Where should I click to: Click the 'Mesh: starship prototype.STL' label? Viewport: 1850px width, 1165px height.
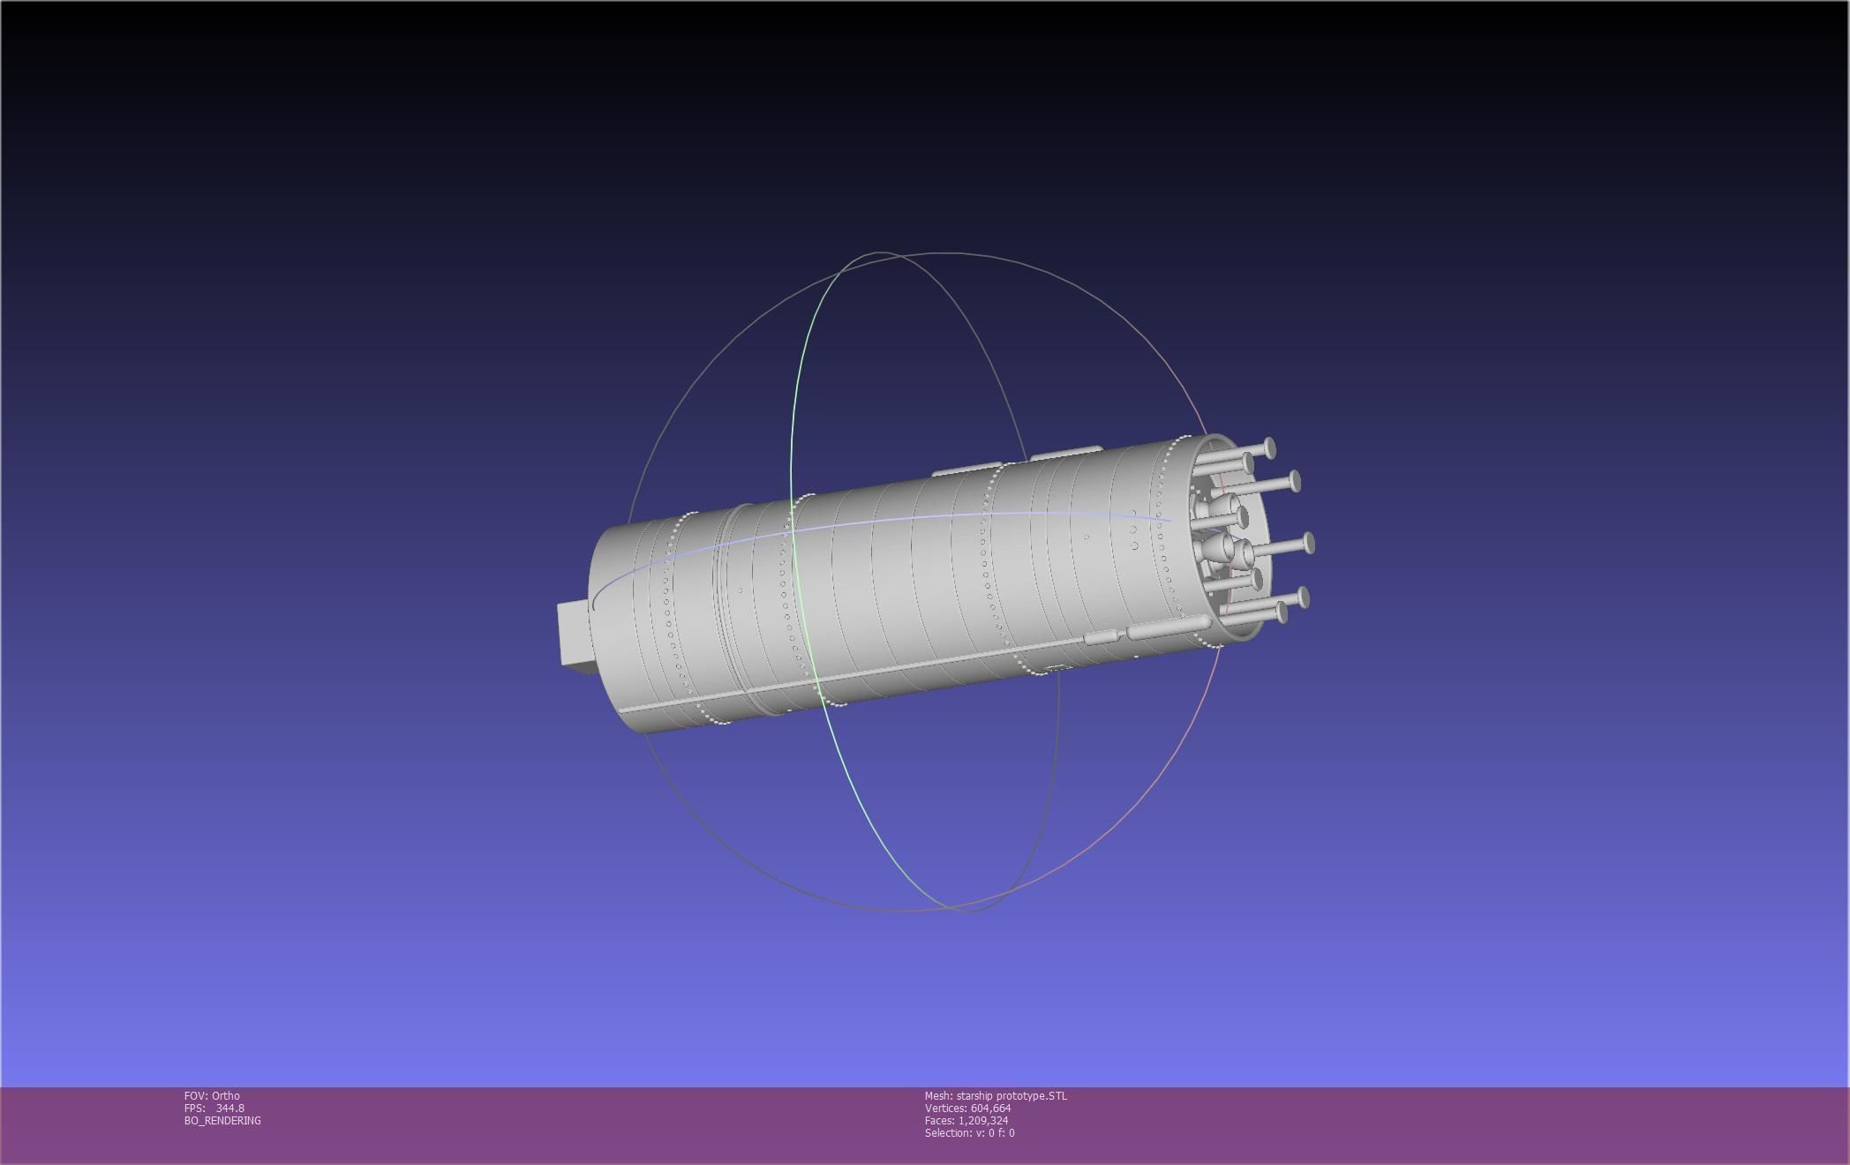coord(996,1095)
